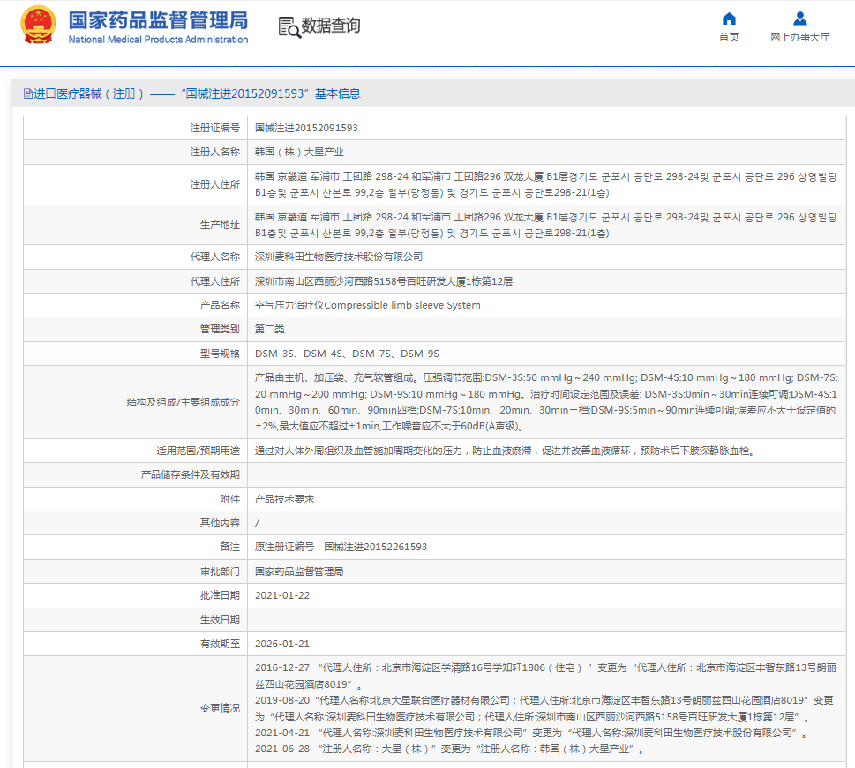Click the 数据查询 magnifier icon
855x768 pixels.
coord(289,26)
